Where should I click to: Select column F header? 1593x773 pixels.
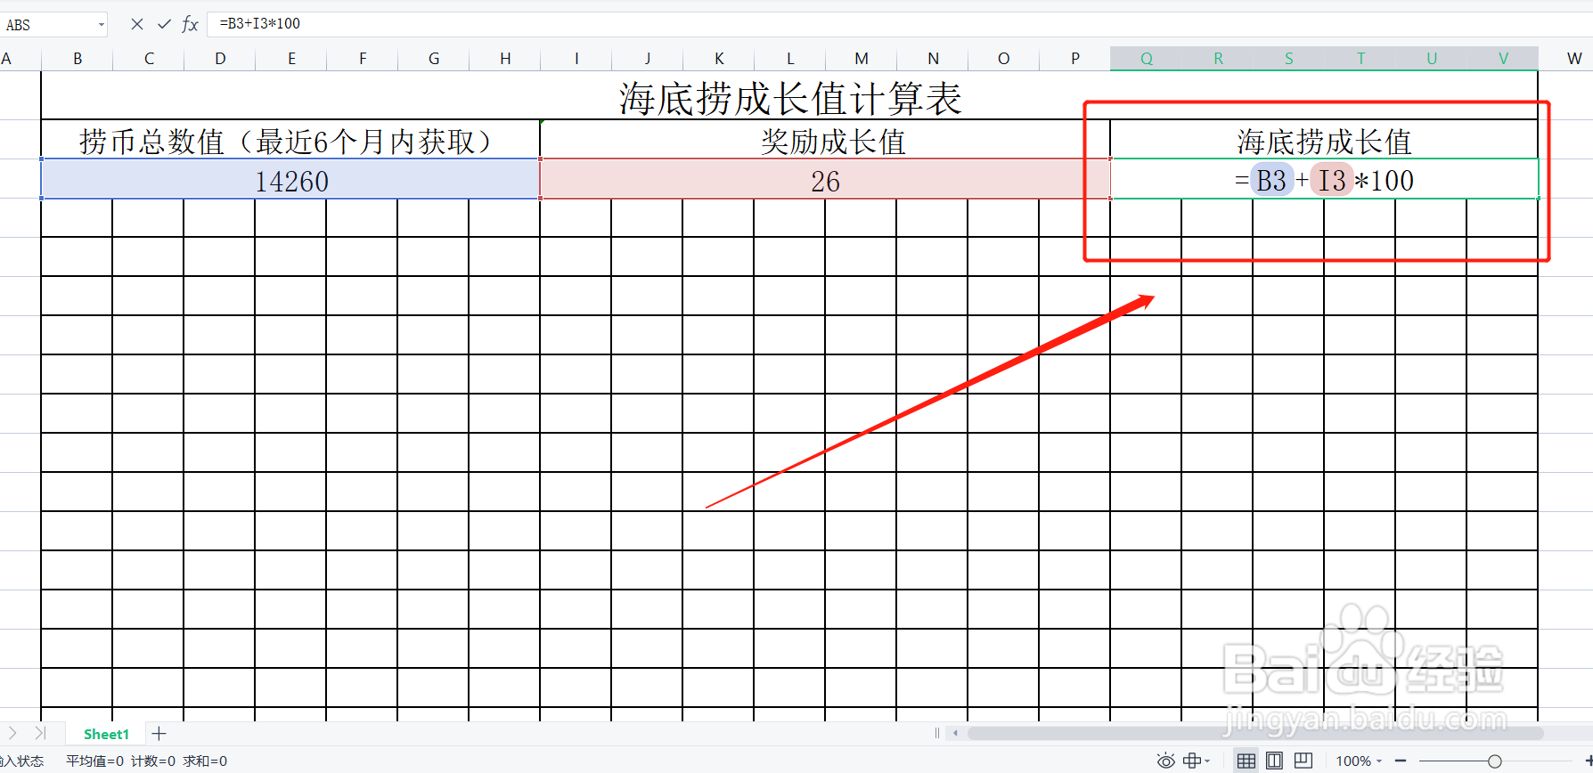(363, 59)
